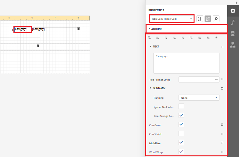239x157 pixels.
Task: Click square marker beside SUMMARY header
Action: (x=222, y=88)
